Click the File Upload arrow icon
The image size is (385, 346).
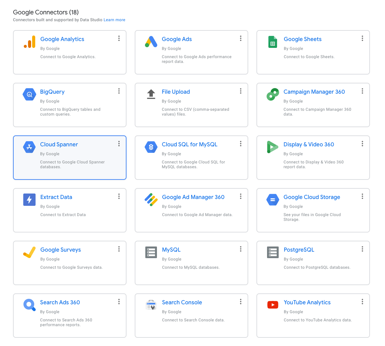pyautogui.click(x=151, y=94)
